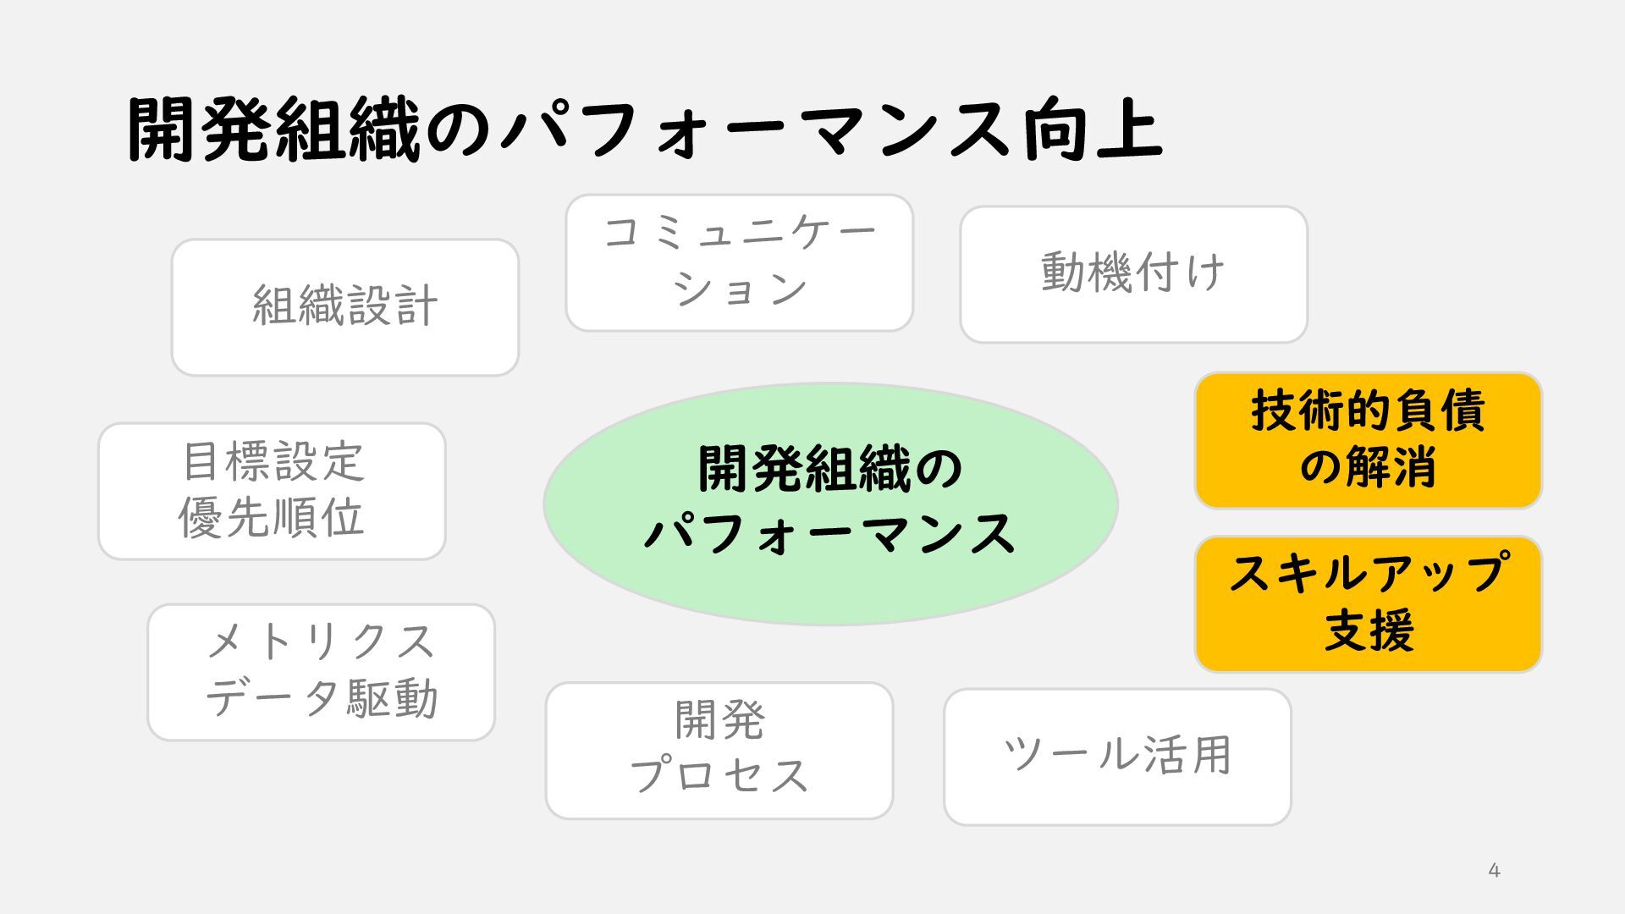Click the の解消 text in the orange box
Screen dimensions: 1625x914
click(1369, 467)
